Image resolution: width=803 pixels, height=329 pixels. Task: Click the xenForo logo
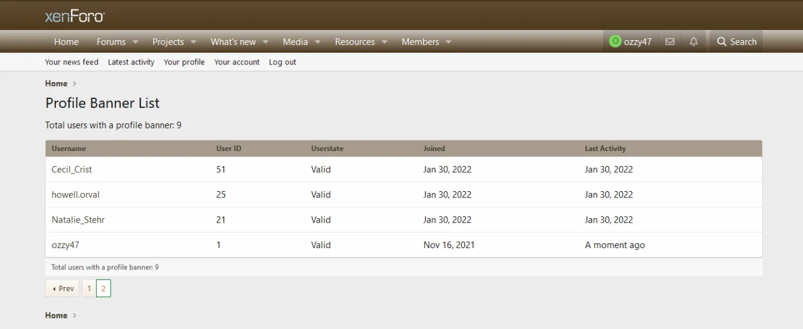(x=75, y=16)
